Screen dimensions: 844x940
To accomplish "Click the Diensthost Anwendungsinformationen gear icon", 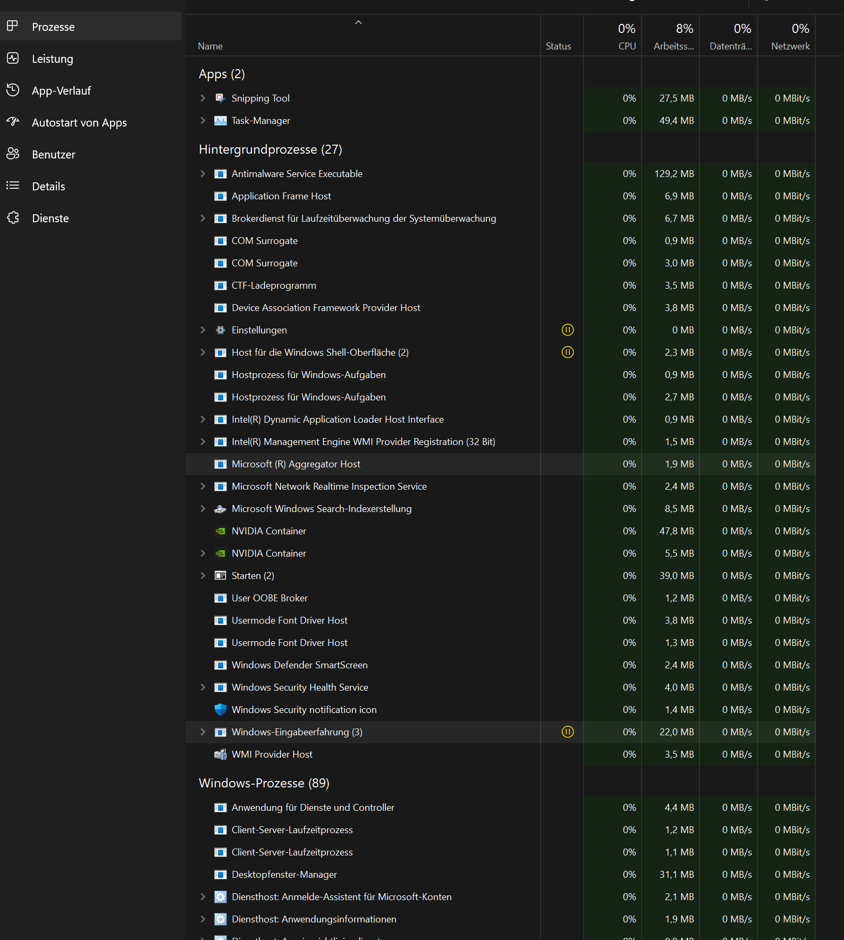I will (220, 919).
